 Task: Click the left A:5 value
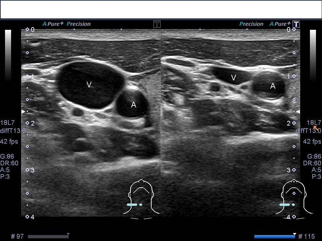click(x=5, y=170)
